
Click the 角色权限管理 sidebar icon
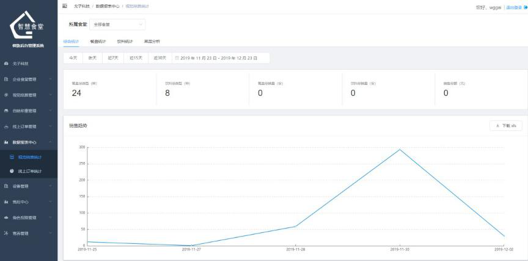6,218
